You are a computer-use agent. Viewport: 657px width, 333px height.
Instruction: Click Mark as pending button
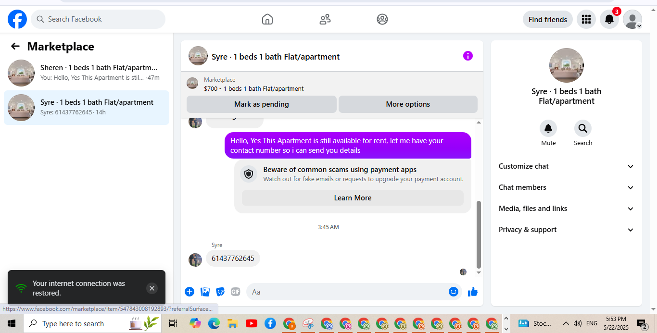point(262,104)
